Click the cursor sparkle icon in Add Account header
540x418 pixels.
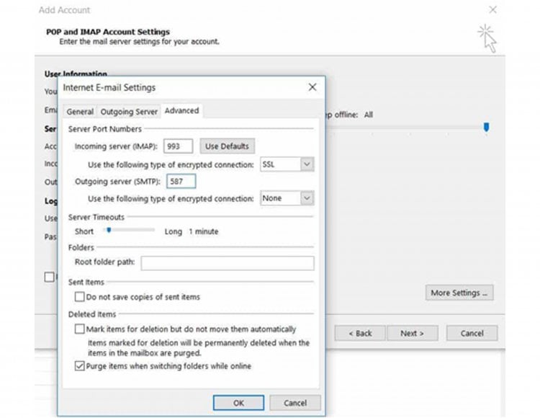[487, 38]
